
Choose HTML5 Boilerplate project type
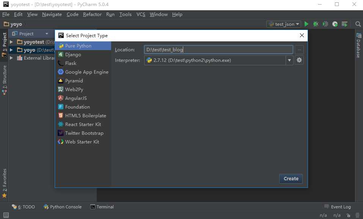(83, 116)
